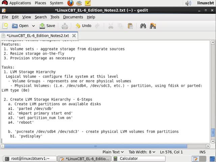The image size is (216, 162).
Task: Click the Ln 576, Col 1 status indicator
Action: pyautogui.click(x=171, y=152)
